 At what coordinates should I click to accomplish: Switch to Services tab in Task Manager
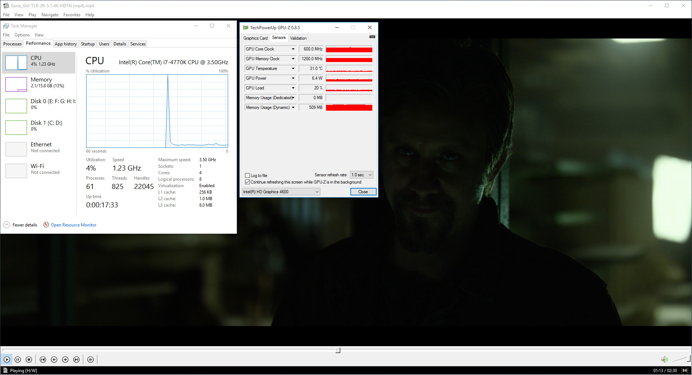coord(138,44)
